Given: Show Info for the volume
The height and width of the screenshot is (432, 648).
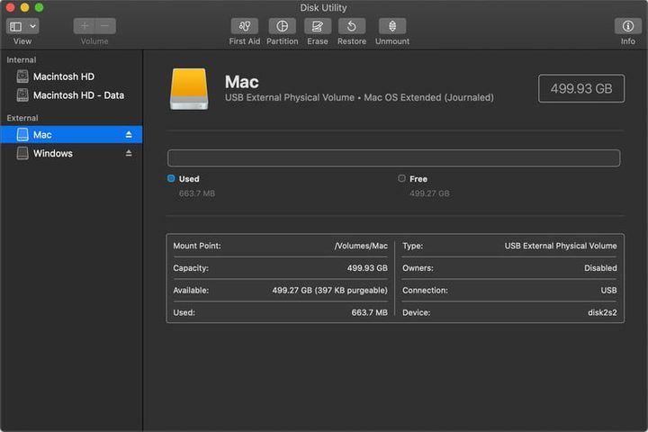Looking at the screenshot, I should (627, 26).
